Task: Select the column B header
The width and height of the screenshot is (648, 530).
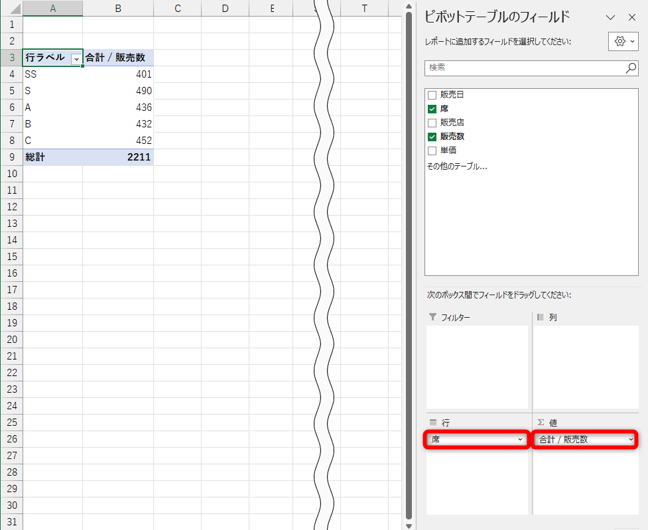Action: coord(118,8)
